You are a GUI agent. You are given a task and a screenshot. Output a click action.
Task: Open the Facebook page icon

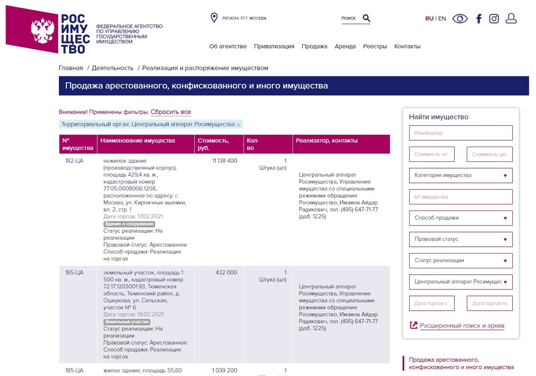[479, 19]
